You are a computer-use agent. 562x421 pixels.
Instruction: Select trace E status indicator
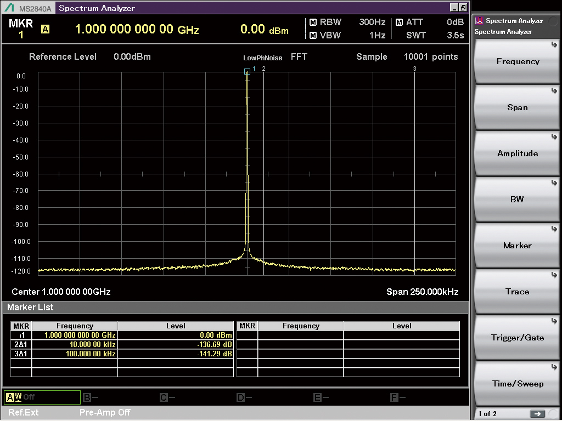pyautogui.click(x=321, y=397)
